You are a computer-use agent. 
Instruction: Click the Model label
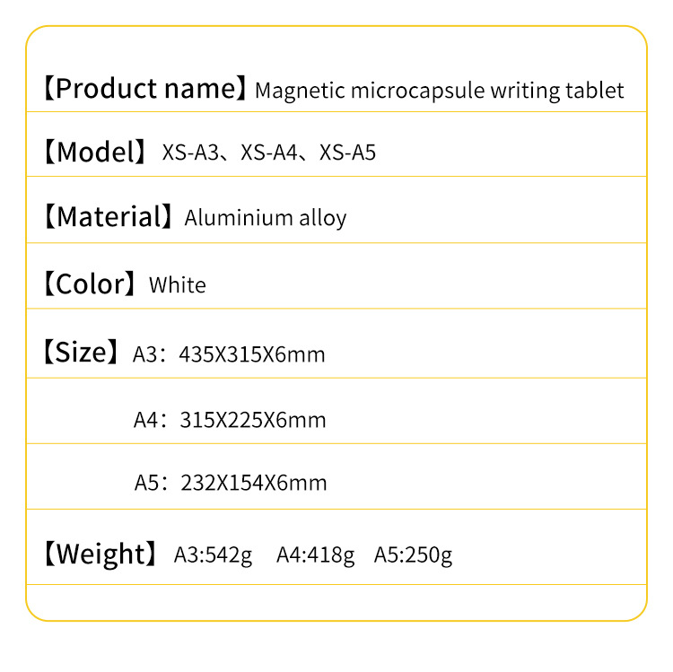95,153
